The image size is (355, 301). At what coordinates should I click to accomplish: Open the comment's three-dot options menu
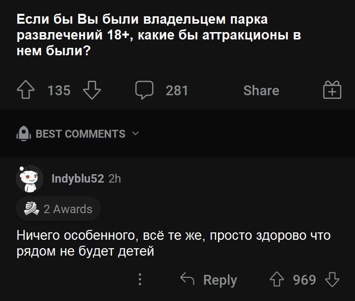[140, 280]
